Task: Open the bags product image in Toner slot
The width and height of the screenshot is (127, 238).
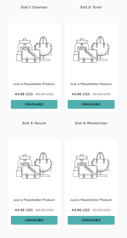Action: click(x=91, y=50)
